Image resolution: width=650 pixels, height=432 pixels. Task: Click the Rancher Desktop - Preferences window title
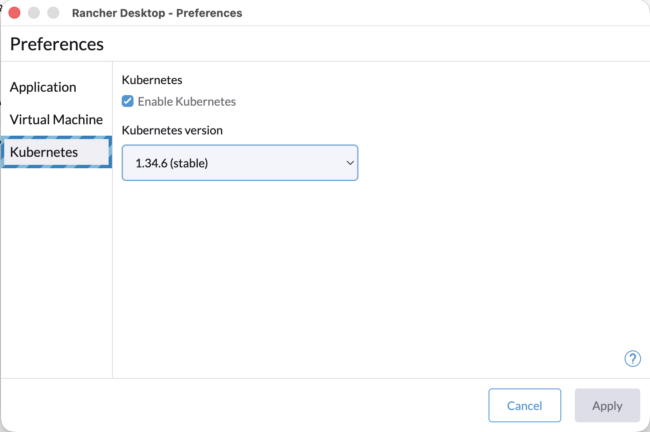click(x=157, y=13)
